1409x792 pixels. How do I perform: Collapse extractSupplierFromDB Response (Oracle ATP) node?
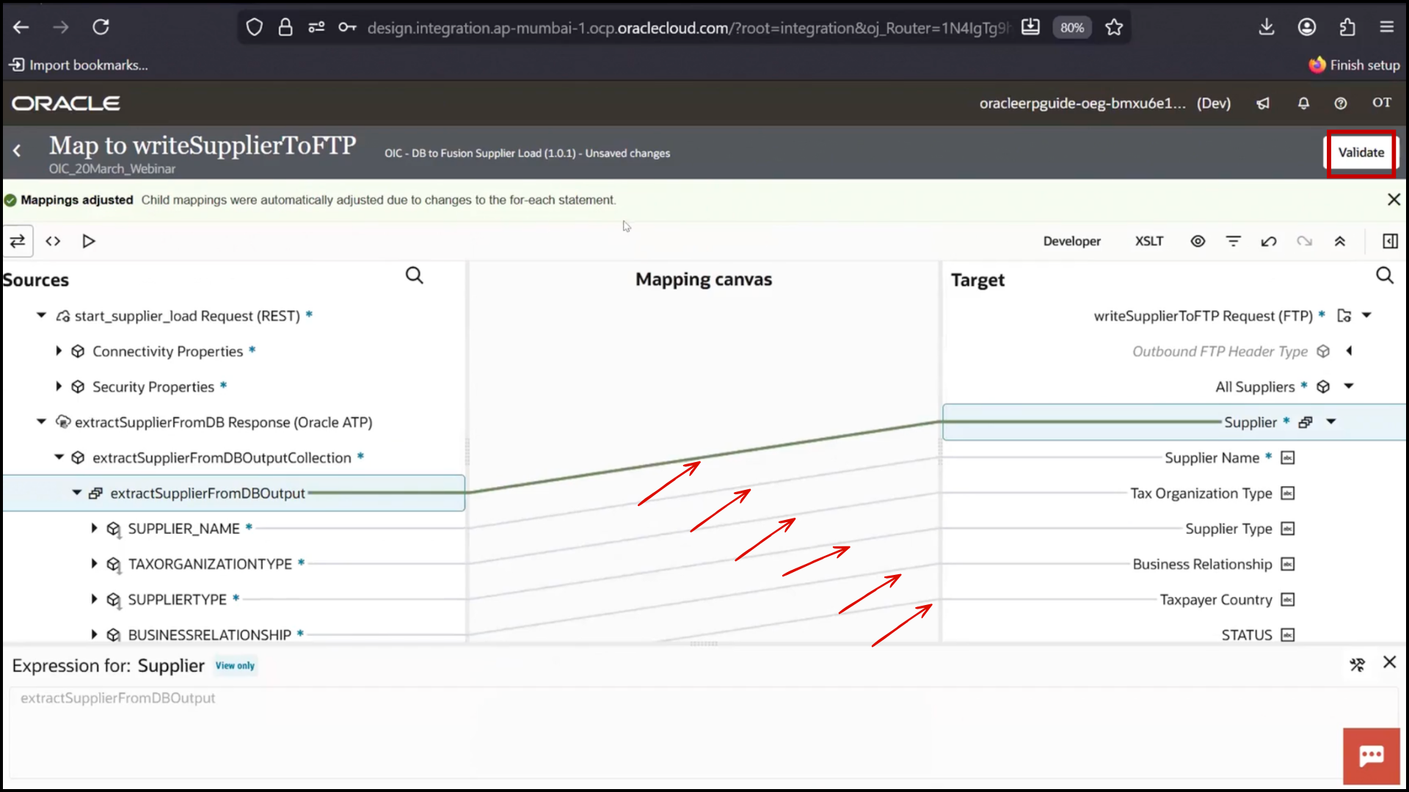(x=42, y=422)
